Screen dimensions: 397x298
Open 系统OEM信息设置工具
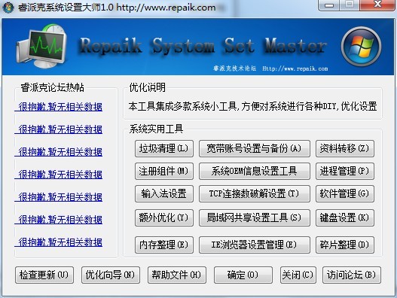(255, 172)
